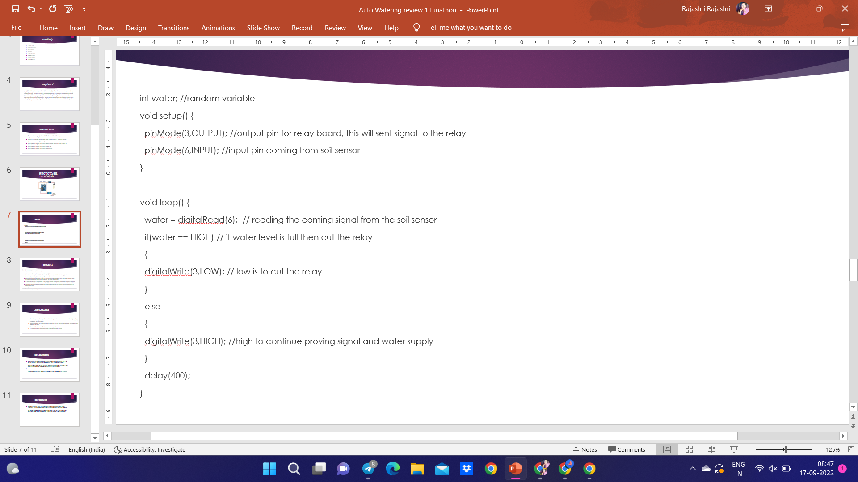Open Customize Quick Access Toolbar dropdown
This screenshot has height=482, width=858.
(84, 9)
